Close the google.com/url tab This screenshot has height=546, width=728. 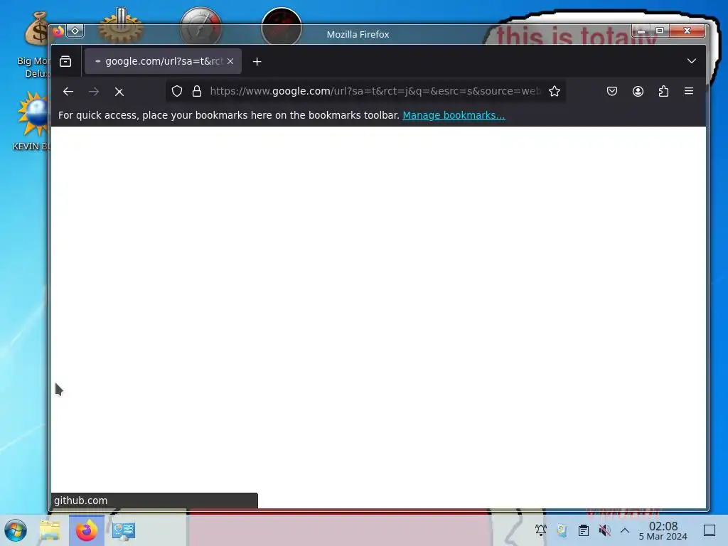click(x=230, y=61)
